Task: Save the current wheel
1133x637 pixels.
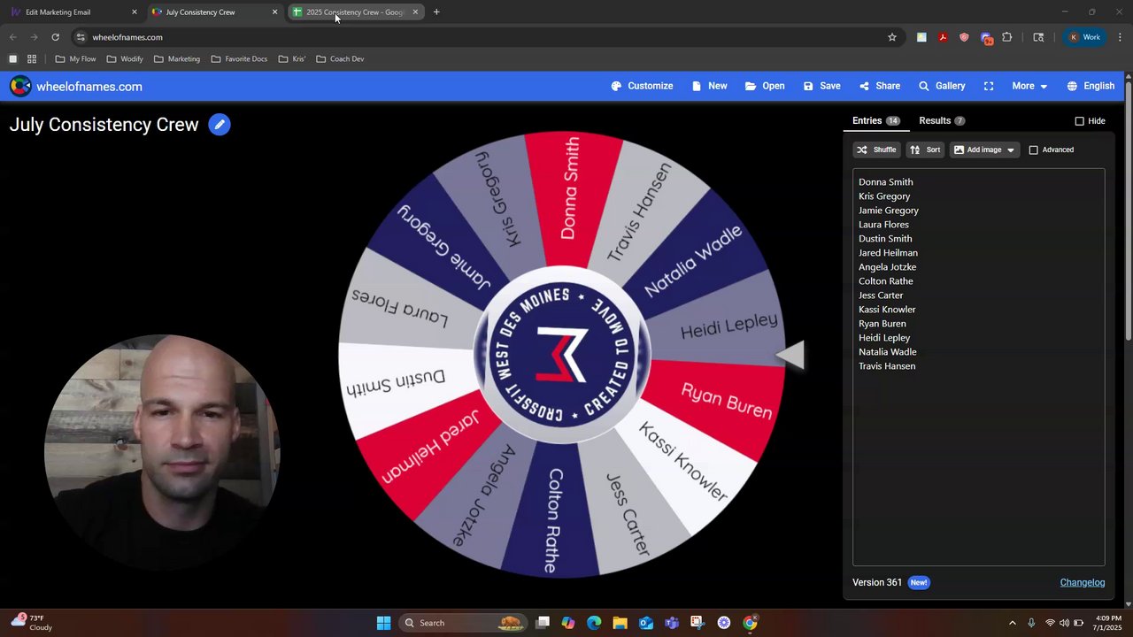Action: pyautogui.click(x=821, y=86)
